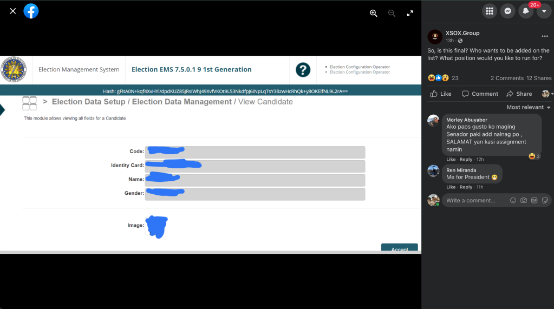554x309 pixels.
Task: Expand the account dropdown arrow
Action: (x=544, y=11)
